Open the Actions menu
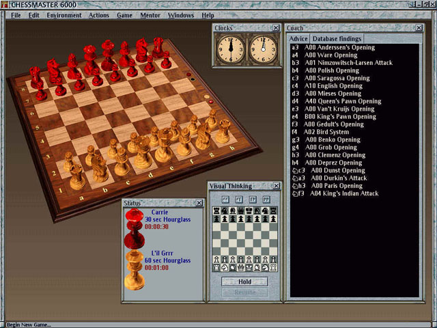Viewport: 437px width, 328px height. pos(98,15)
